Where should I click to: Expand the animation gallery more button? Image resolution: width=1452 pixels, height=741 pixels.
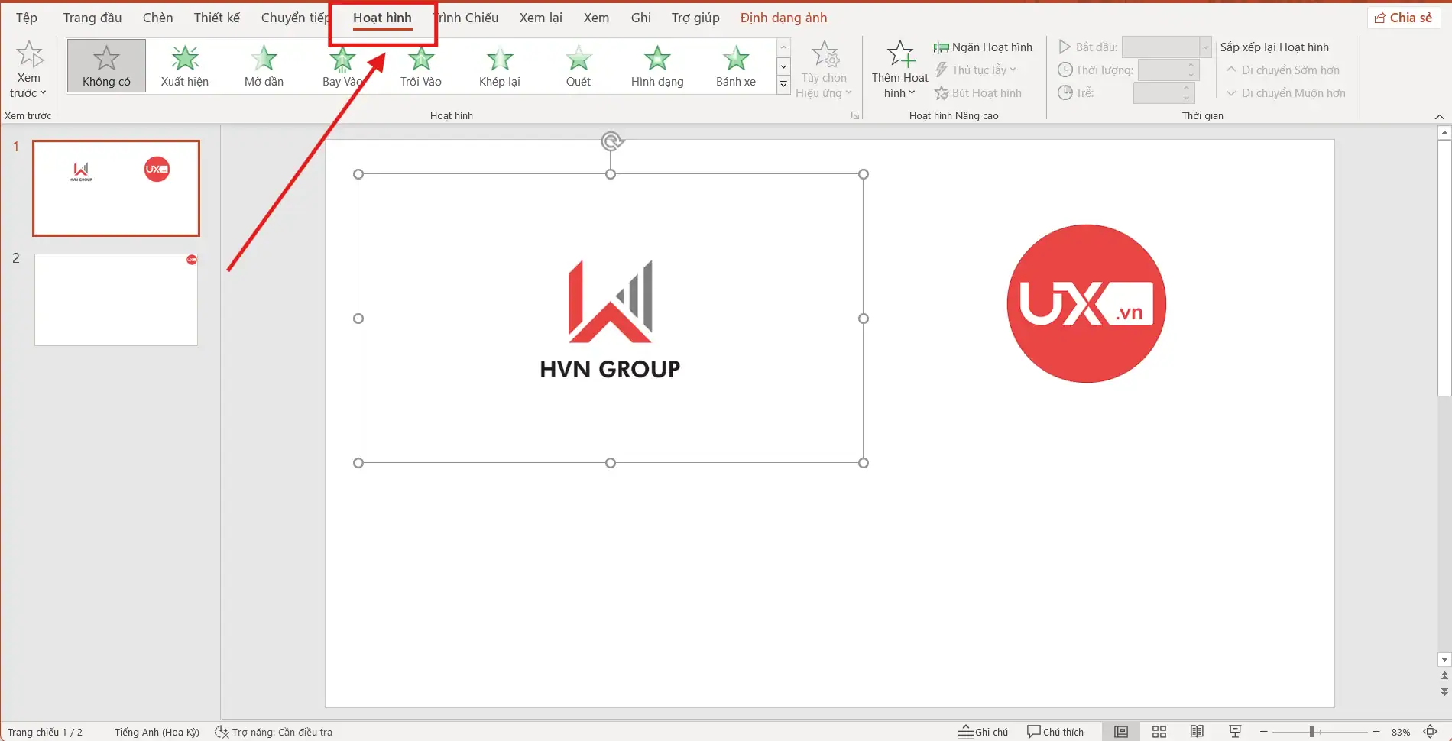(783, 85)
